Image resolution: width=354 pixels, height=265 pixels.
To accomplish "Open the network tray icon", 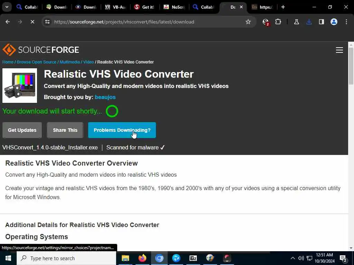I will pos(309,258).
